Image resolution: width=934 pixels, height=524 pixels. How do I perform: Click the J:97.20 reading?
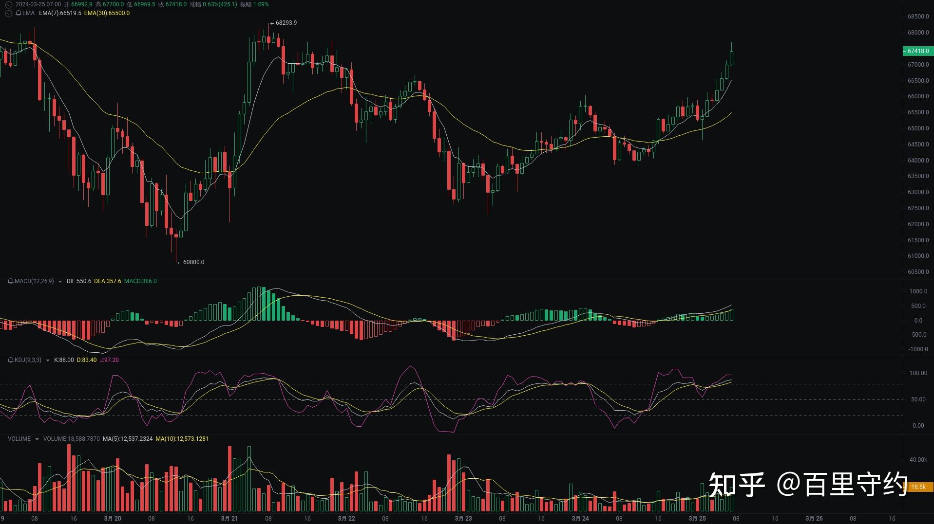tap(109, 360)
